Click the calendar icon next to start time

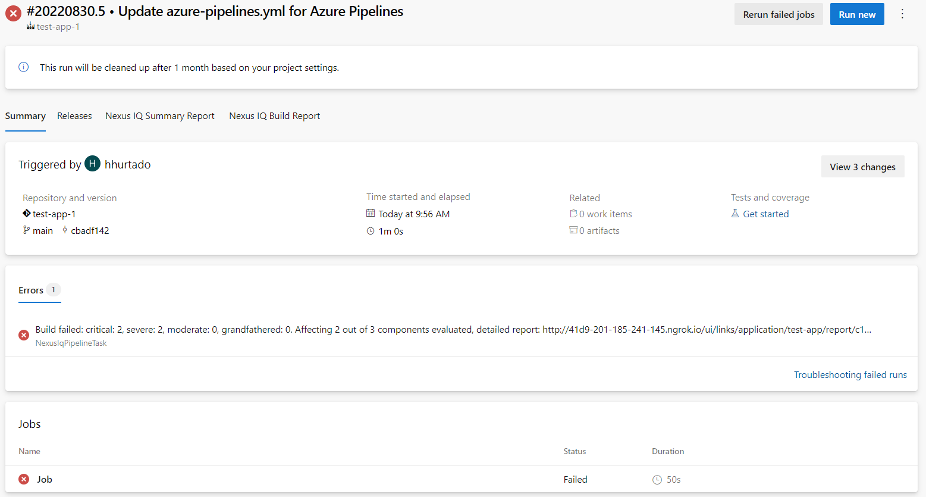372,214
